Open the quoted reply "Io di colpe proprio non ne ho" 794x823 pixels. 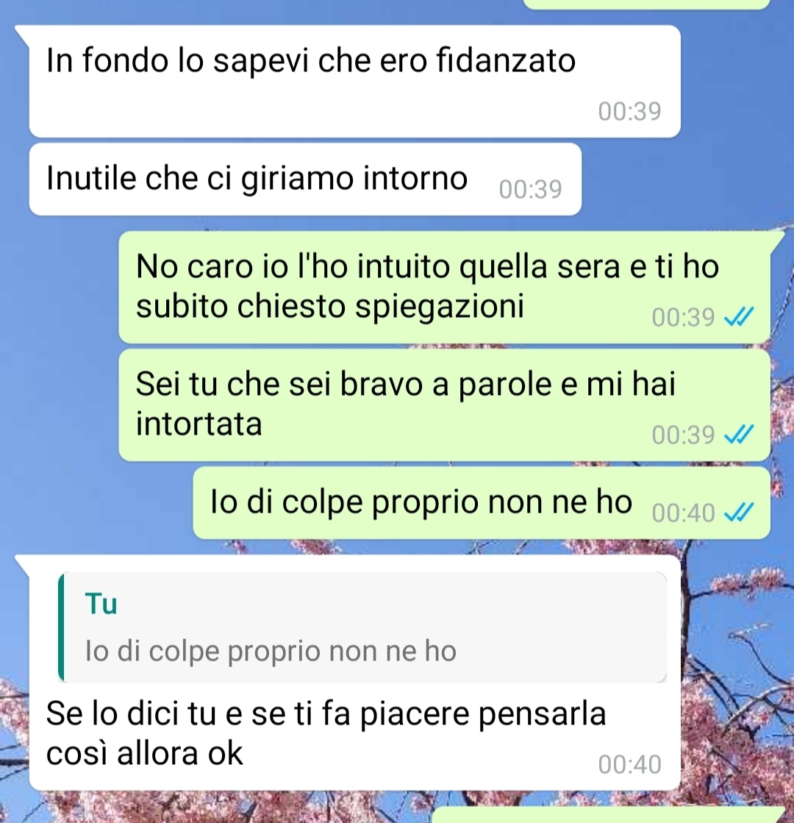[x=362, y=627]
